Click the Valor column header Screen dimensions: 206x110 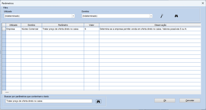click(92, 25)
